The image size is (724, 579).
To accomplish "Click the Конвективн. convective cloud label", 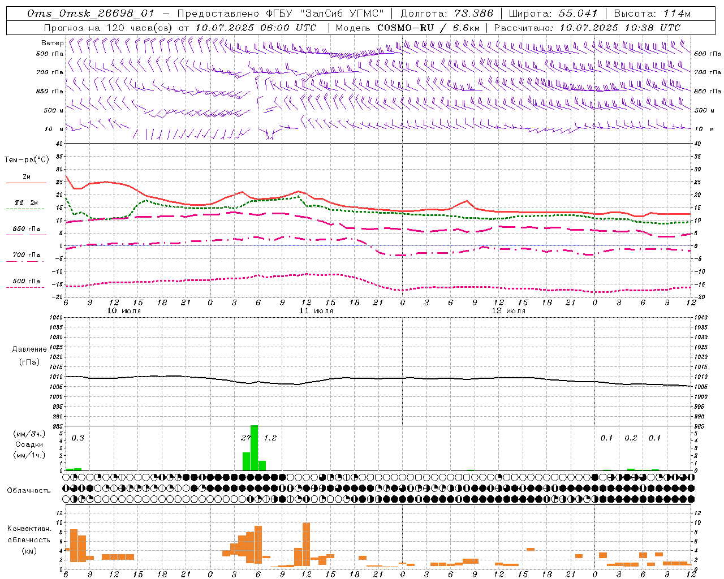I will [x=29, y=529].
